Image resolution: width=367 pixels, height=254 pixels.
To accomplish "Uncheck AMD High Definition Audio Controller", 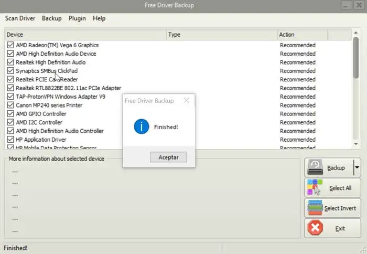I will pos(10,131).
